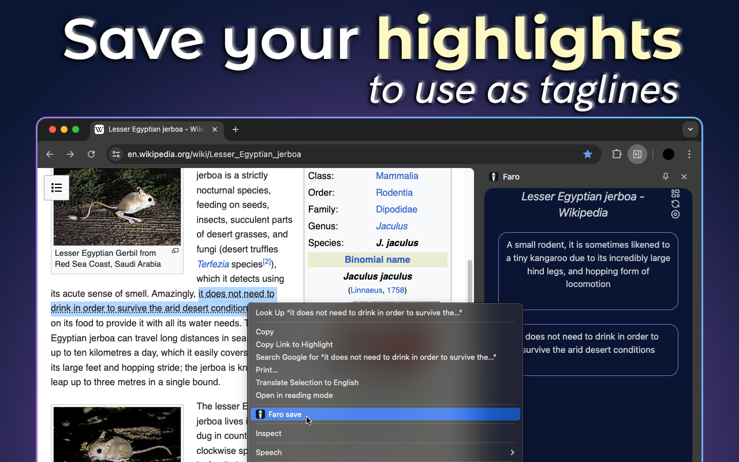Click the Faro lighthouse logo in panel header
739x462 pixels.
pyautogui.click(x=494, y=177)
